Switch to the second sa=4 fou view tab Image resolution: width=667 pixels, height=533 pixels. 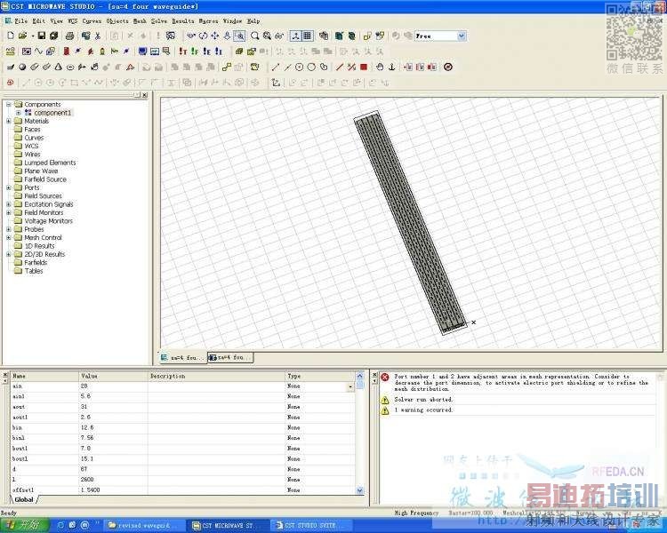click(230, 357)
